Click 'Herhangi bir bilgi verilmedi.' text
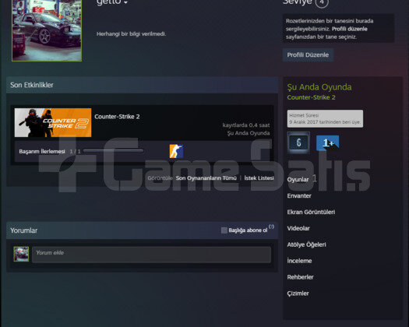This screenshot has width=409, height=327. [x=131, y=34]
